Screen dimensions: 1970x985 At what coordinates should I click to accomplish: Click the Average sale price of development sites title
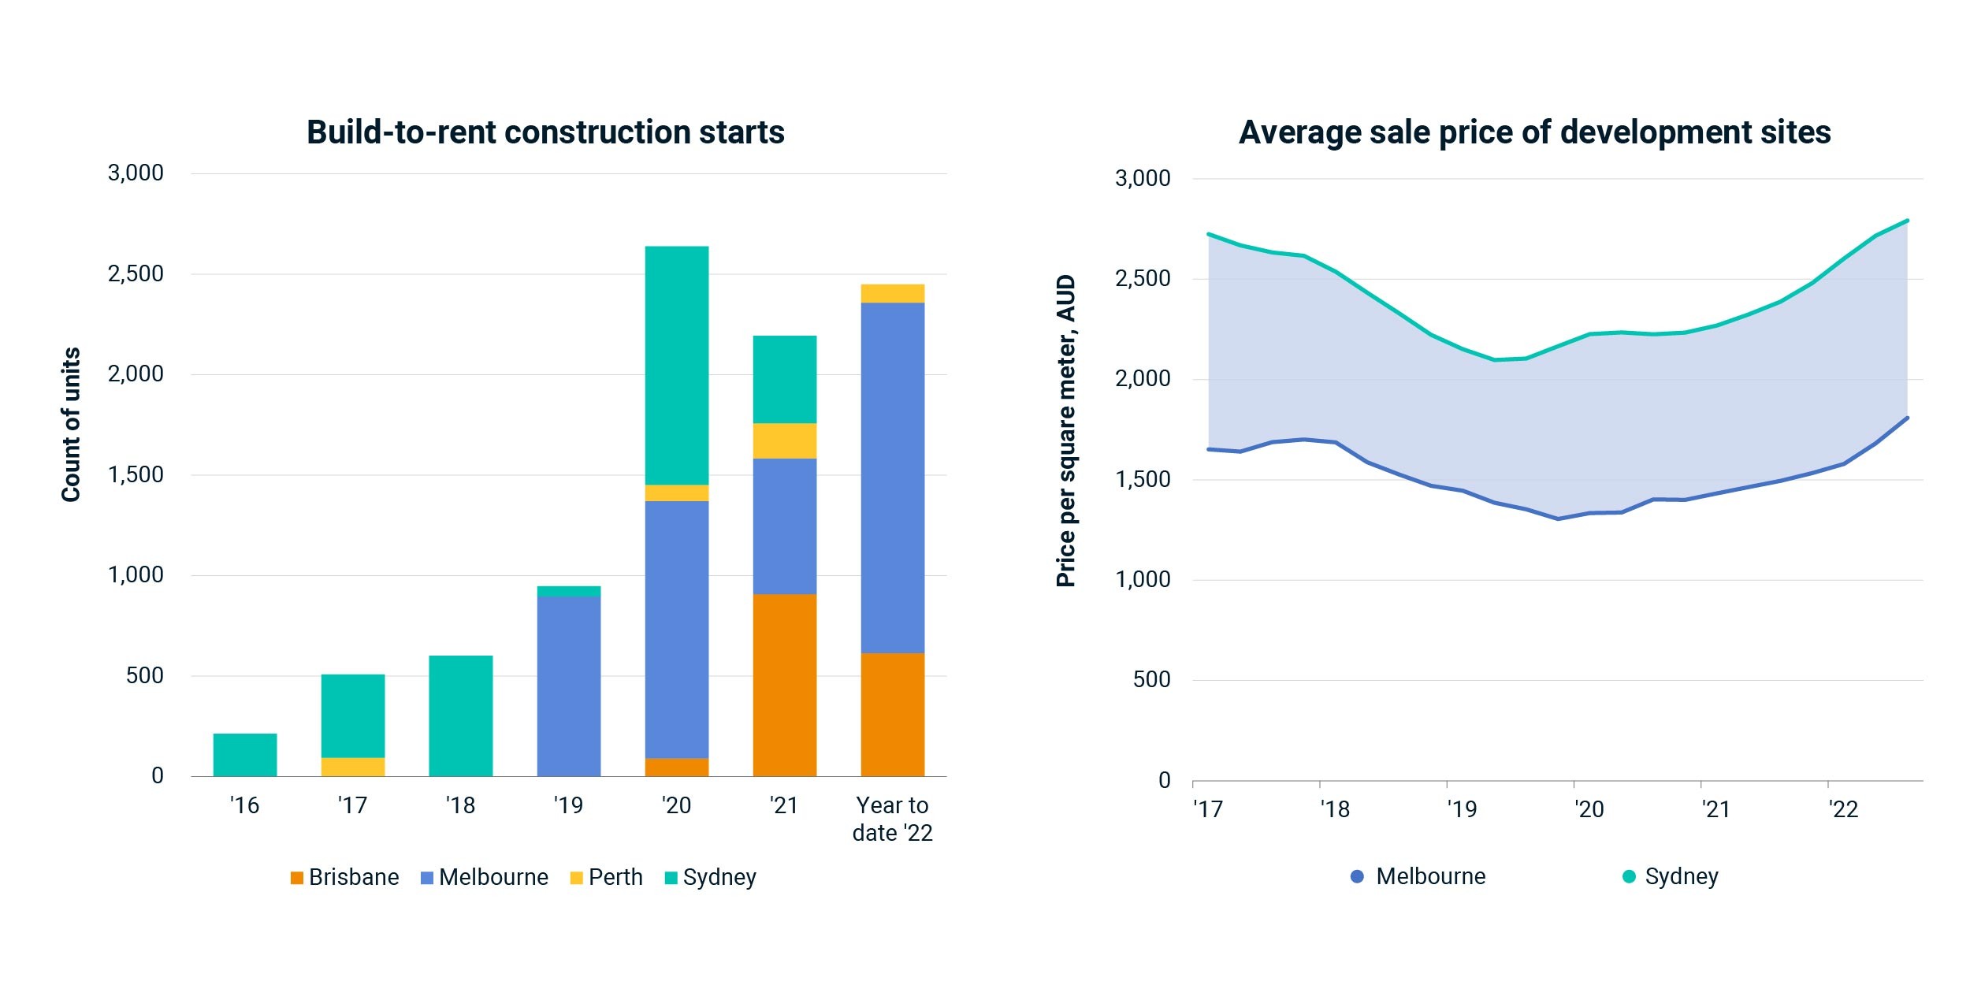1535,132
